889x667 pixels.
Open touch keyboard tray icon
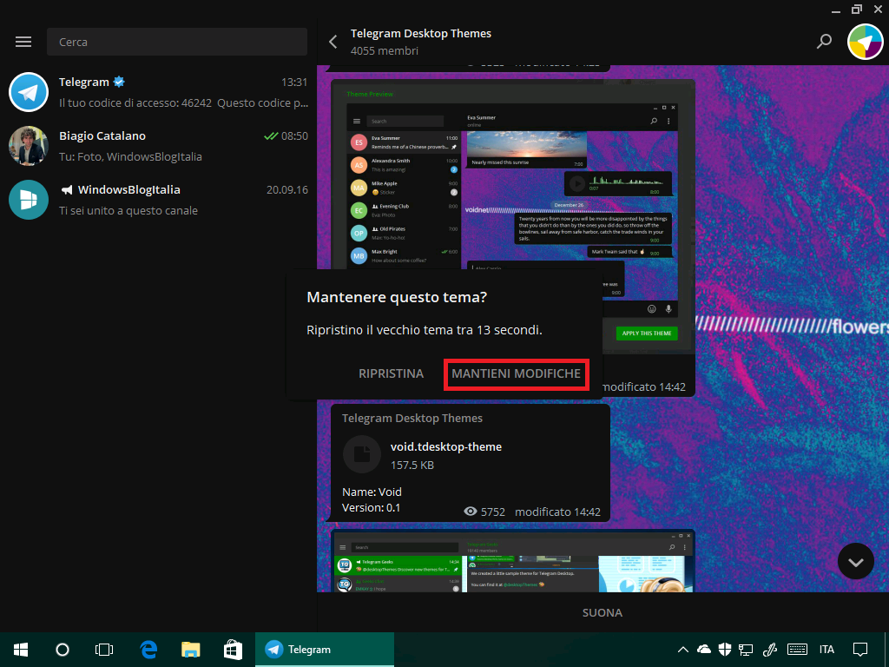[797, 650]
